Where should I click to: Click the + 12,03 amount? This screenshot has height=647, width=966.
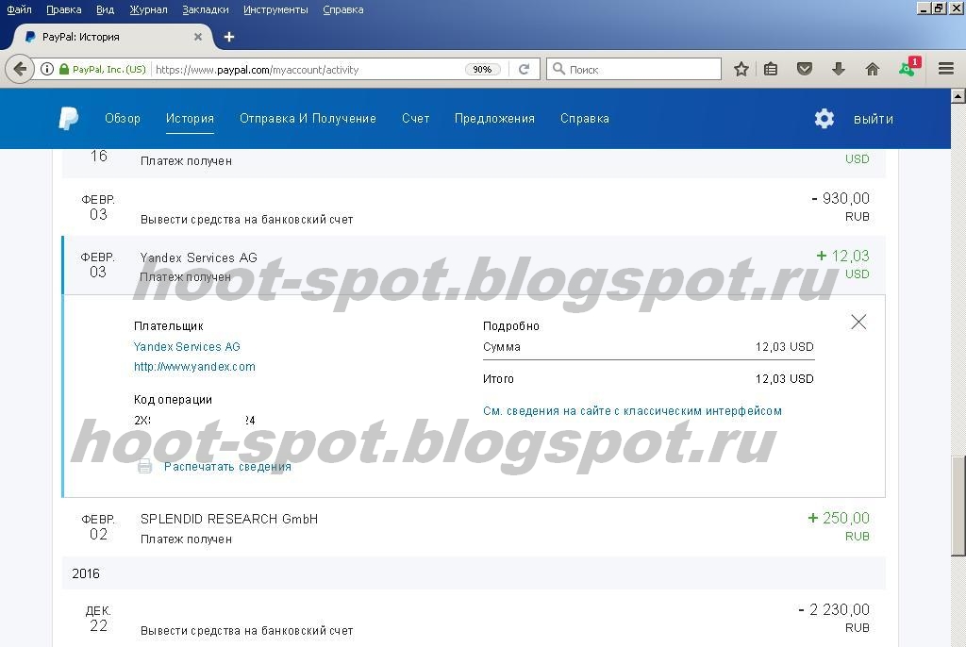point(842,256)
